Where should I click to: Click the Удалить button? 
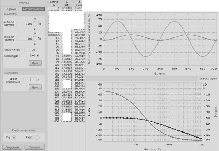tap(34, 147)
